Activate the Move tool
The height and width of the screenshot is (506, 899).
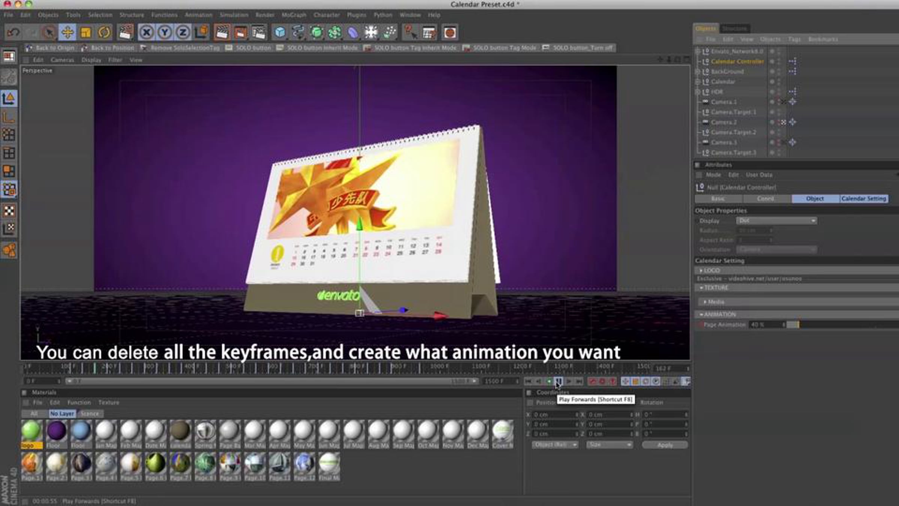coord(67,33)
